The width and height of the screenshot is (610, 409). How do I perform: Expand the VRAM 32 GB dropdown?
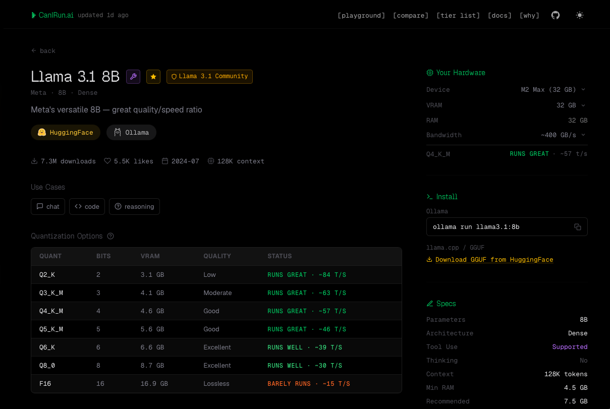571,105
